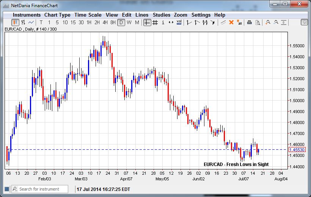Open the Time Scale menu
The height and width of the screenshot is (197, 311).
pos(88,15)
